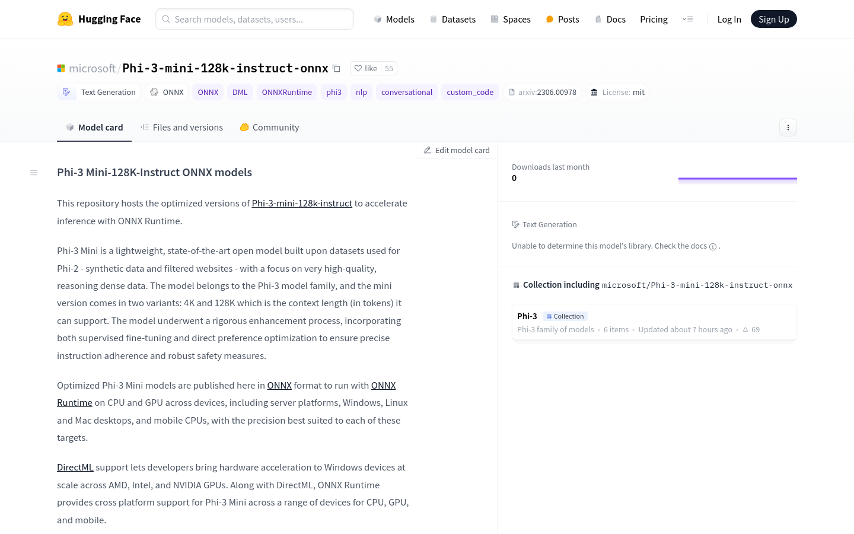Click the orange Posts icon
The height and width of the screenshot is (534, 854).
point(550,19)
